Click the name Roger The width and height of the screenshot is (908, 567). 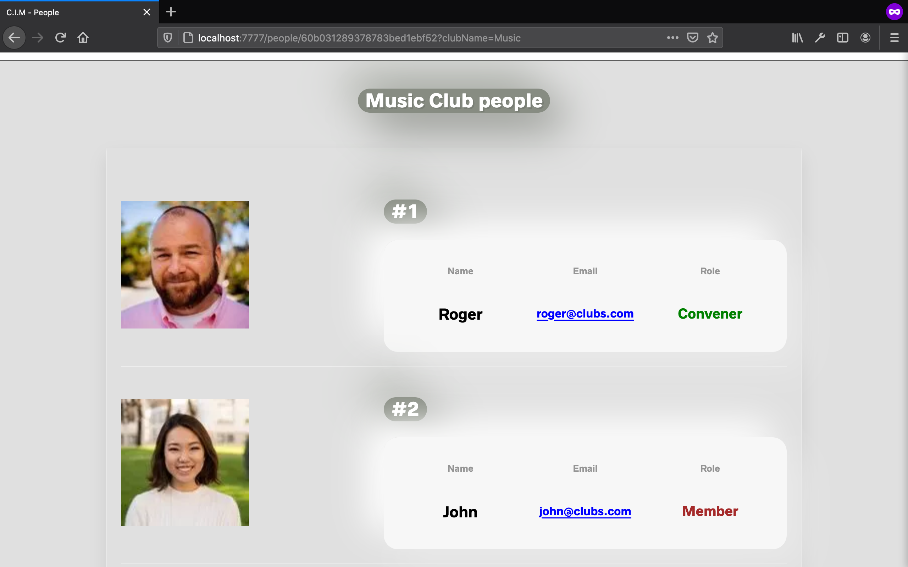[x=460, y=314]
